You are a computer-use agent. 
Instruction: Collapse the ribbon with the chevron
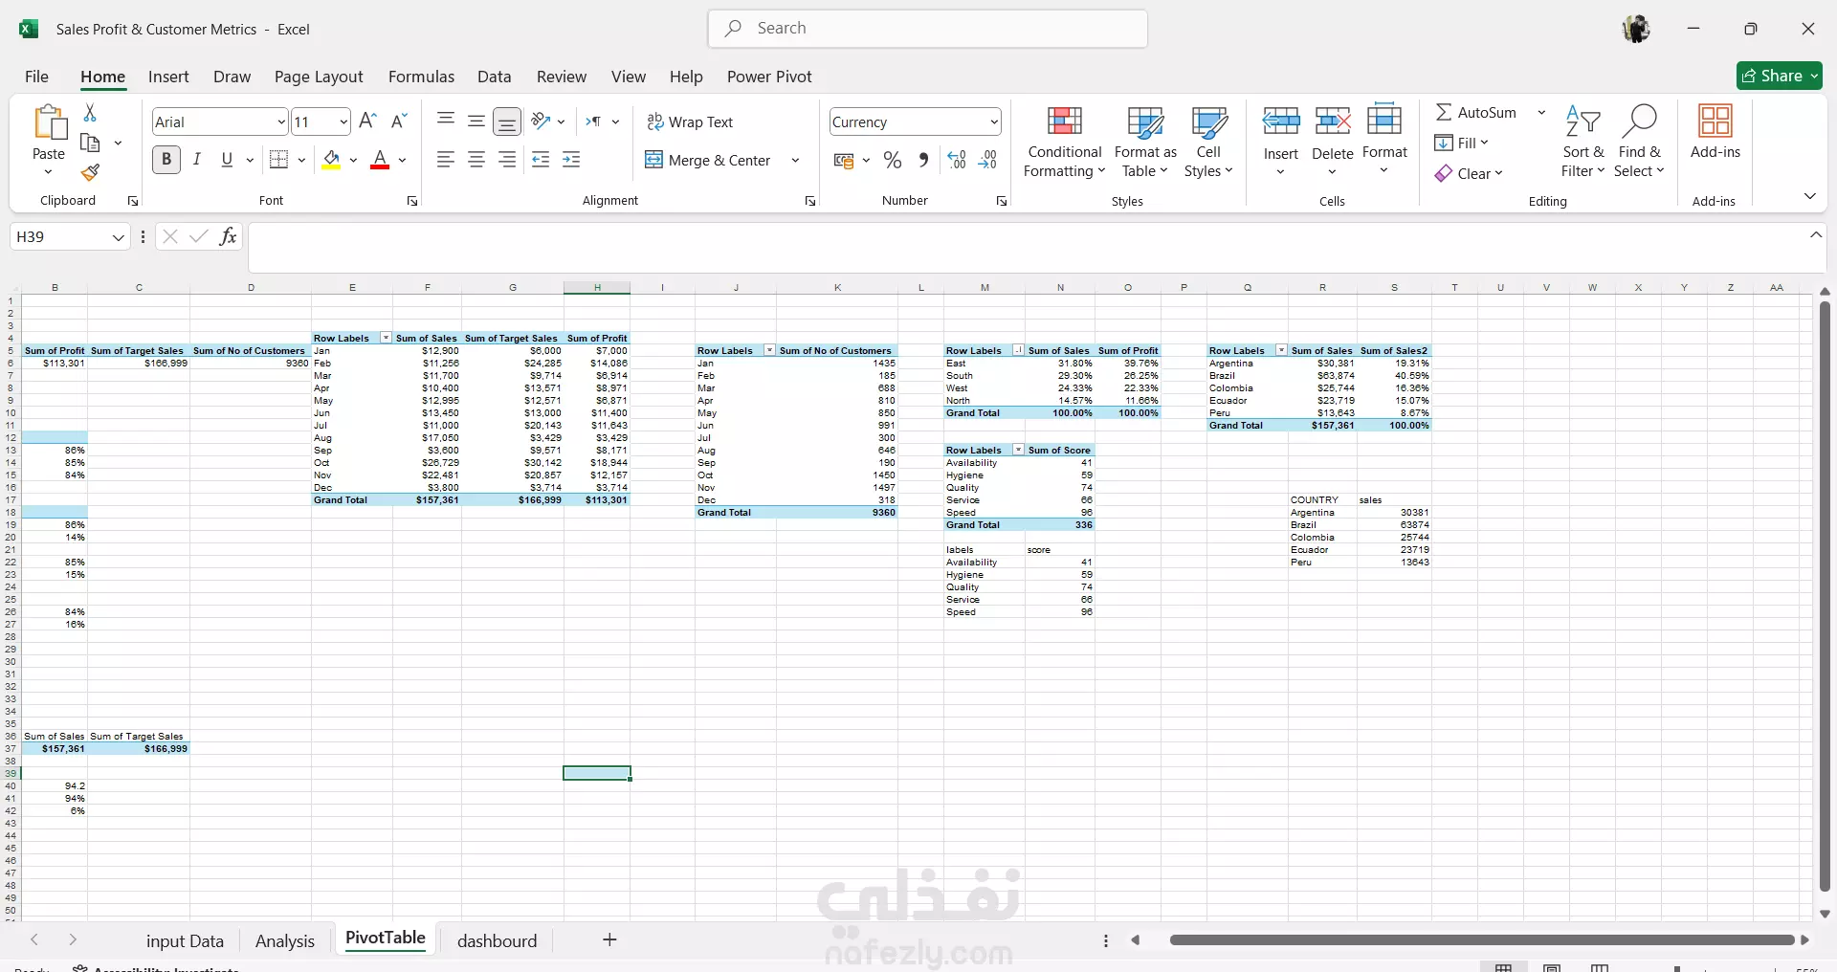1809,196
